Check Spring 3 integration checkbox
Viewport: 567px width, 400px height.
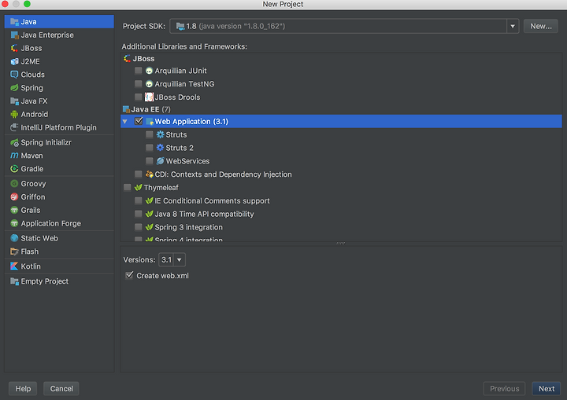pos(138,226)
